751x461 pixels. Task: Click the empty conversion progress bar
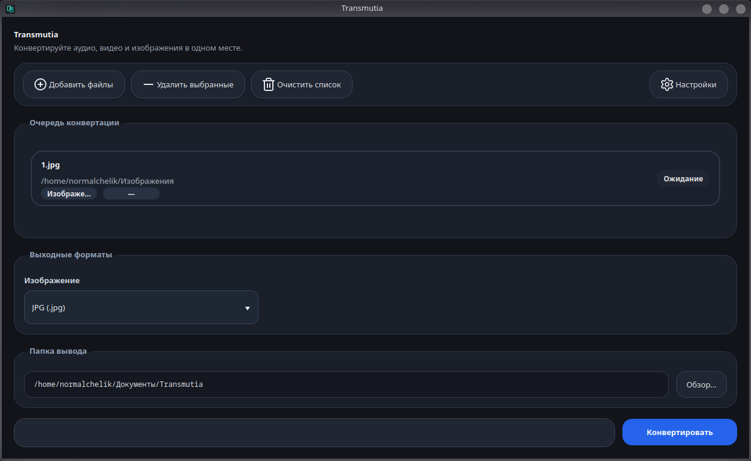pos(315,433)
